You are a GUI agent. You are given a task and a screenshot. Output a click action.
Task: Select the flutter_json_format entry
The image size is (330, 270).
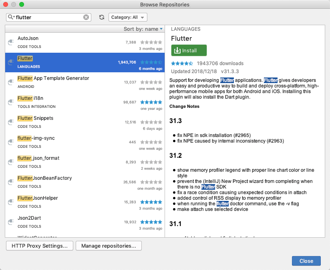(x=85, y=162)
